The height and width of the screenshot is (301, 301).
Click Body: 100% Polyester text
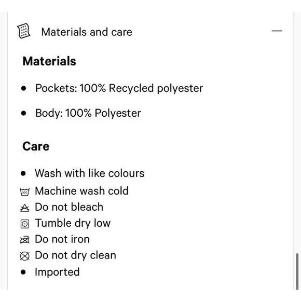pyautogui.click(x=88, y=113)
